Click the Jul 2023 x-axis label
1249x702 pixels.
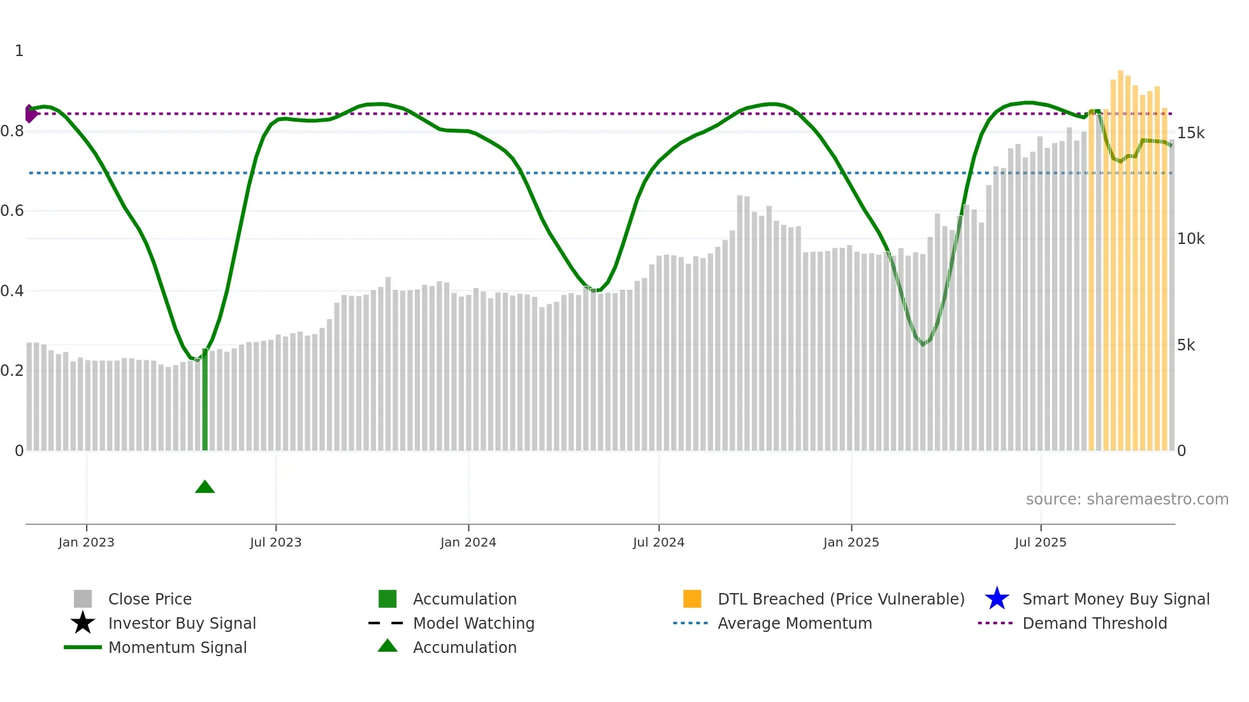point(275,542)
